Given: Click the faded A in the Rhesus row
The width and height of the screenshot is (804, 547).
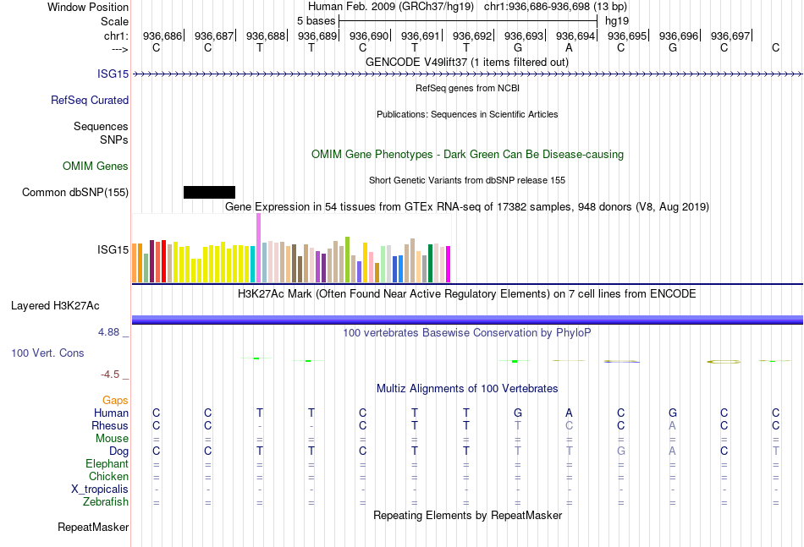Looking at the screenshot, I should pos(673,425).
